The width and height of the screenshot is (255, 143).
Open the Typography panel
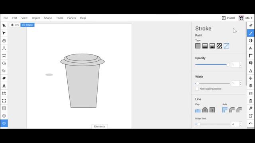(x=251, y=48)
